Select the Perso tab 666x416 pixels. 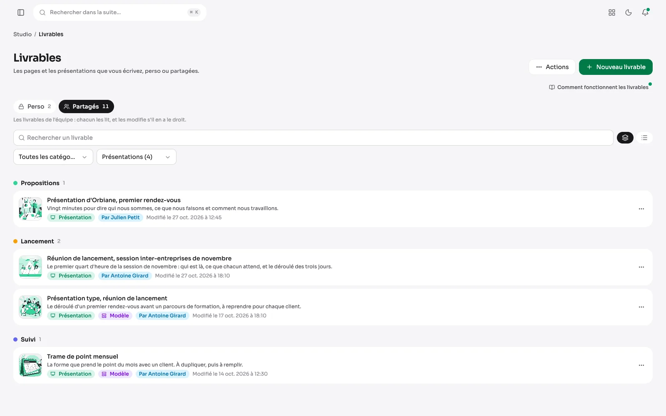35,106
